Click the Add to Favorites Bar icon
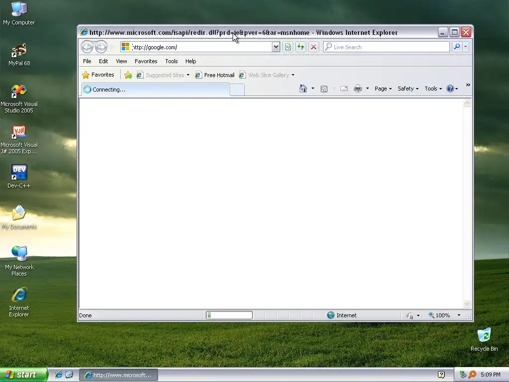The width and height of the screenshot is (509, 382). coord(128,75)
